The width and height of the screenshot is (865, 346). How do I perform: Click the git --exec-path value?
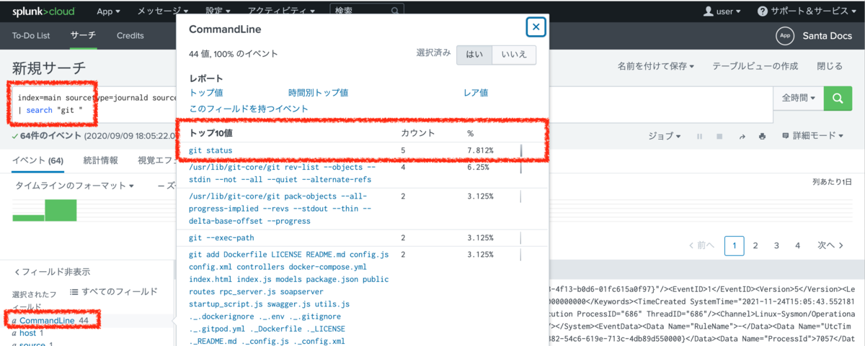click(x=221, y=238)
